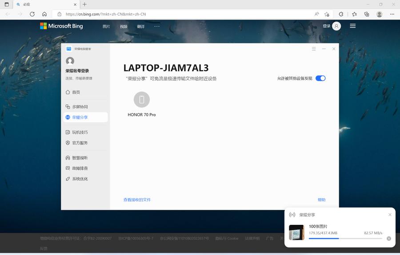Image resolution: width=400 pixels, height=255 pixels.
Task: Click the Bing 登录 sign-in link
Action: [327, 26]
